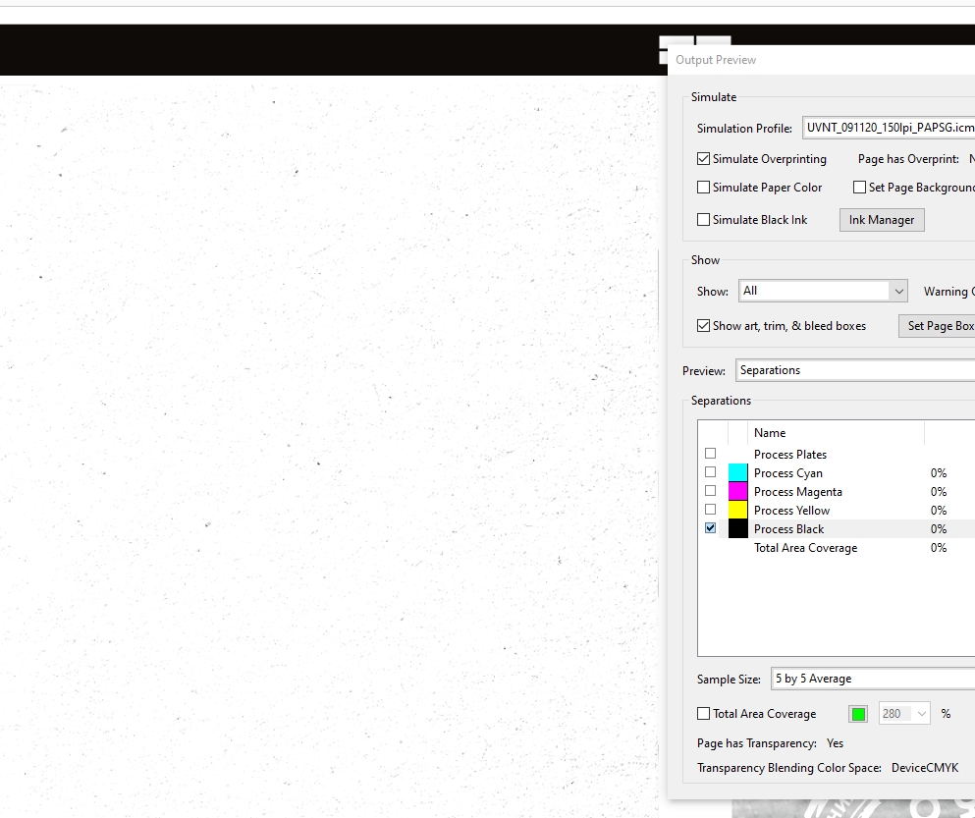Enable Total Area Coverage checkbox
The image size is (975, 818).
[703, 714]
